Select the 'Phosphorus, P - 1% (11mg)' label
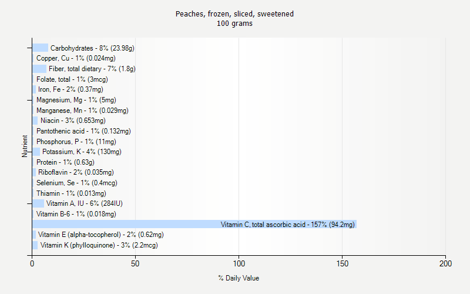Image resolution: width=470 pixels, height=294 pixels. [x=76, y=142]
